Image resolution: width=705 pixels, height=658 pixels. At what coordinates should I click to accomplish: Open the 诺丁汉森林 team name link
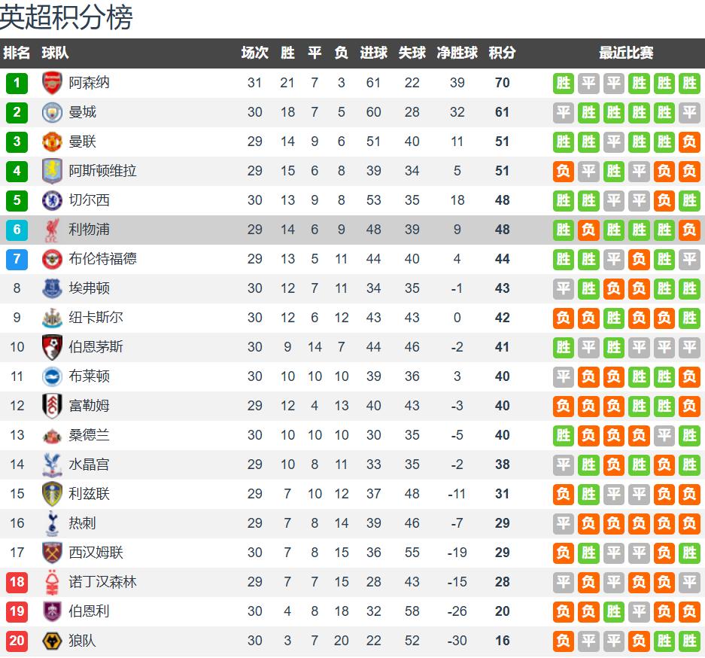click(102, 582)
